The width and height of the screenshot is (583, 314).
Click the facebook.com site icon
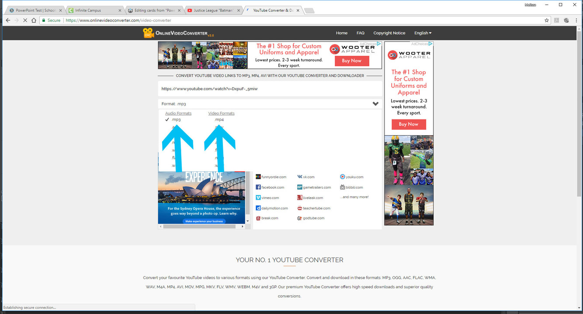pos(258,187)
